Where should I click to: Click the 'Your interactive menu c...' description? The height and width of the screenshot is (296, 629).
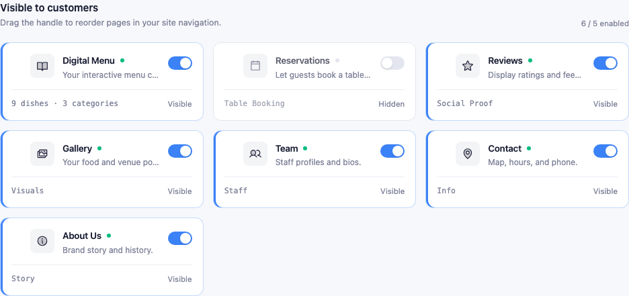coord(111,75)
